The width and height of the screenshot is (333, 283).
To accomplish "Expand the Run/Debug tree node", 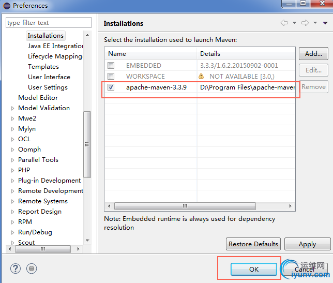I will (x=12, y=232).
